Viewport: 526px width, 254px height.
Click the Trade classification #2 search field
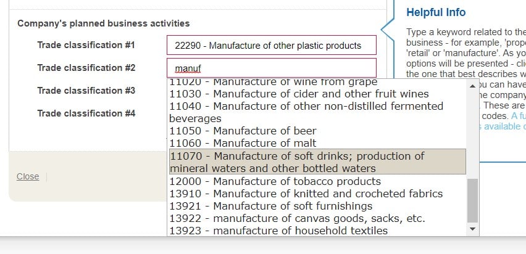click(271, 68)
